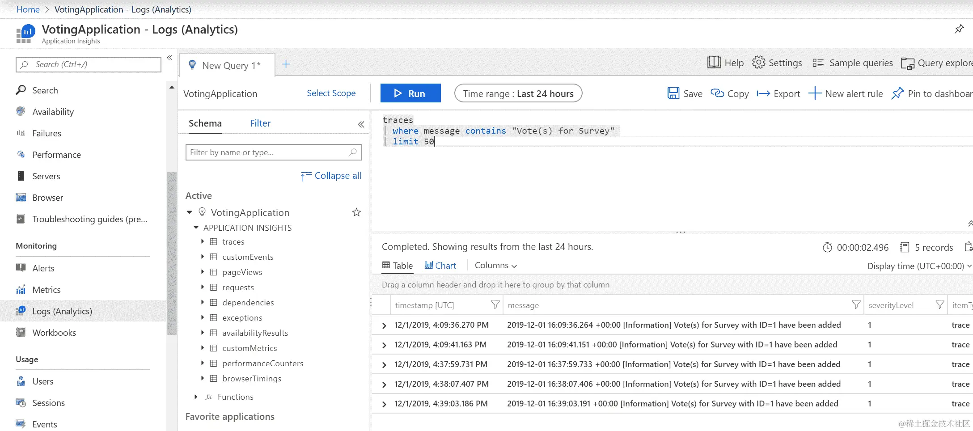Pin query to dashboard using pushpin icon
The image size is (973, 431).
[897, 93]
